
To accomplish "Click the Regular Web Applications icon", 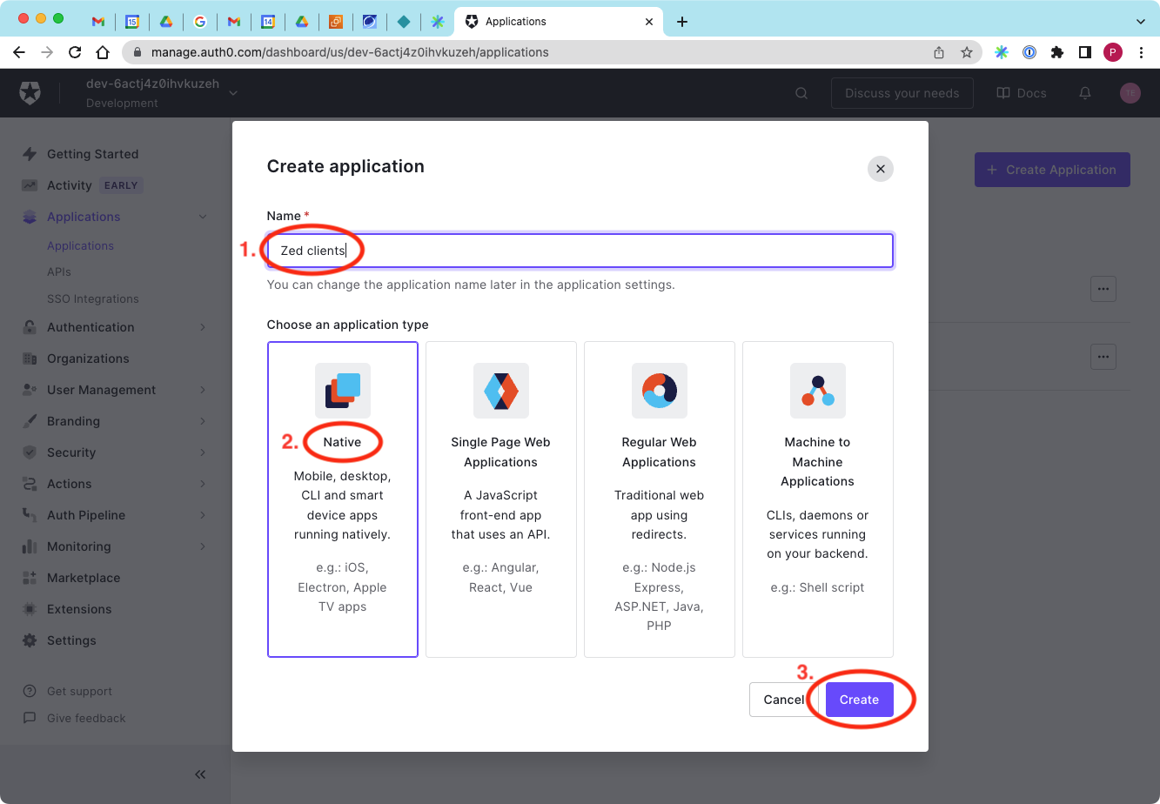I will click(x=660, y=391).
